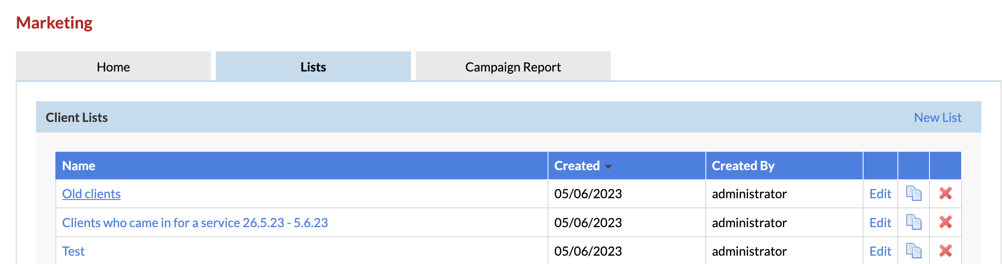The image size is (1002, 264).
Task: Select administrator in the Test row
Action: click(749, 251)
